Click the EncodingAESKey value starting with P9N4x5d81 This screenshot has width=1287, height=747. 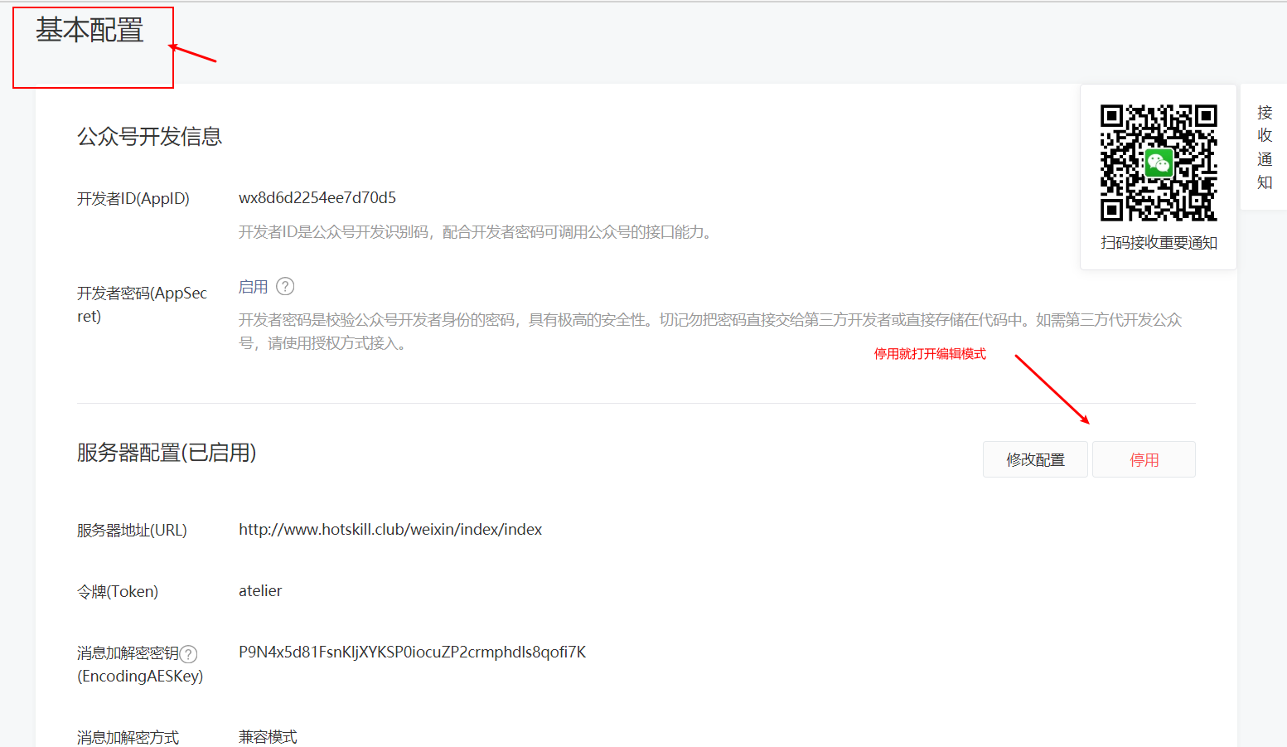tap(412, 652)
